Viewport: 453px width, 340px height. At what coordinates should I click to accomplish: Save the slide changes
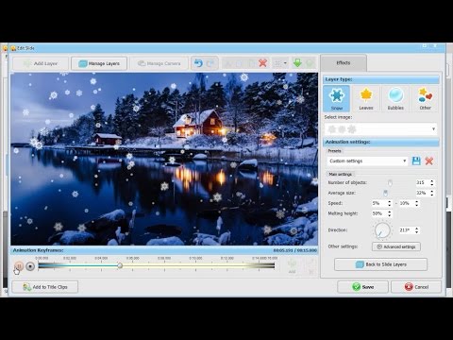[x=363, y=287]
